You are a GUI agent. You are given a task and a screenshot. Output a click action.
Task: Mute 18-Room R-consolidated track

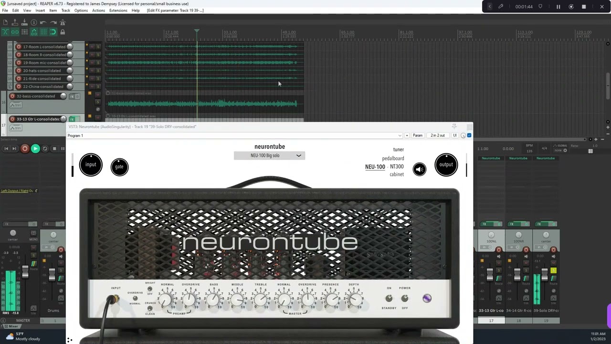tap(92, 55)
